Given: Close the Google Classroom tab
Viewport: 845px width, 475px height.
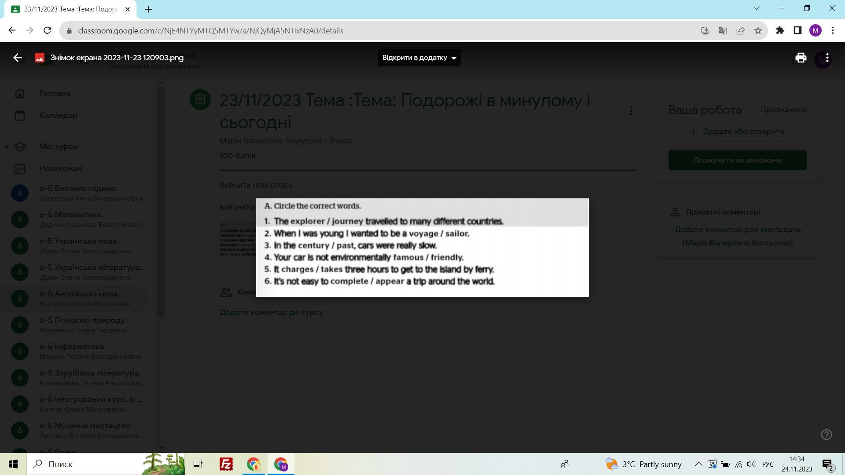Looking at the screenshot, I should coord(128,9).
